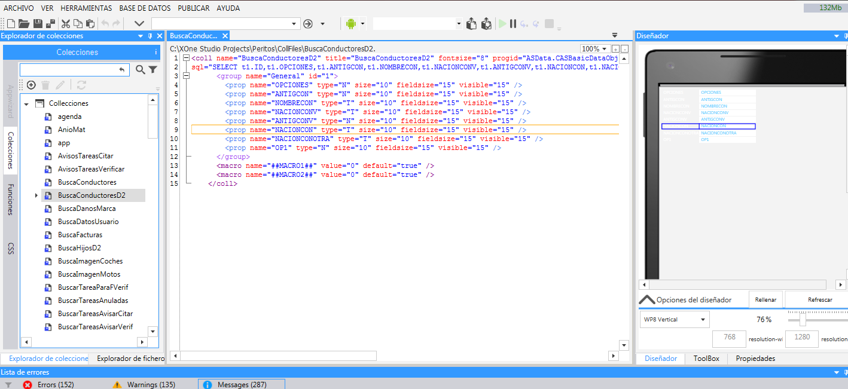Viewport: 848px width, 389px height.
Task: Collapse the group element fold on line 3
Action: [x=186, y=76]
